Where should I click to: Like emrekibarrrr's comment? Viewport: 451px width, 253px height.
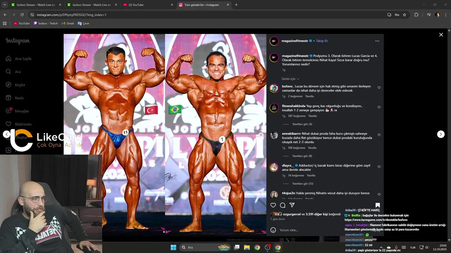379,135
